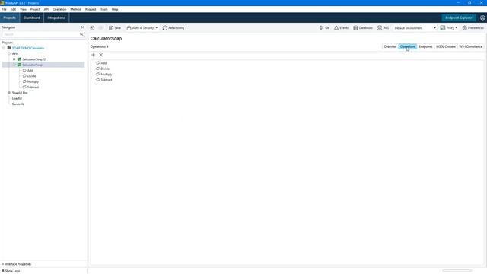Expand the CalculatorSoap12 interface node
487x274 pixels.
pos(14,59)
